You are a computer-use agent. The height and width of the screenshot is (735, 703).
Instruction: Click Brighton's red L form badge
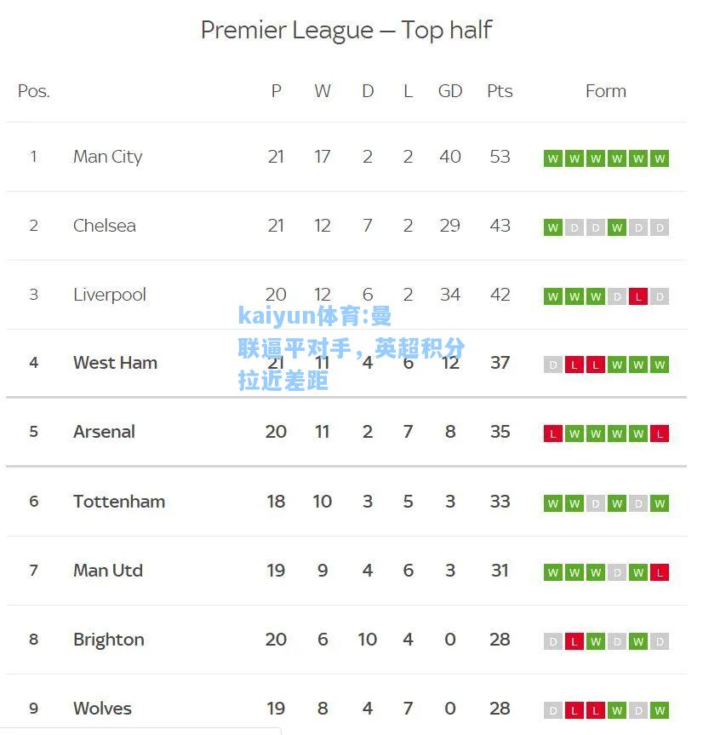pos(574,641)
